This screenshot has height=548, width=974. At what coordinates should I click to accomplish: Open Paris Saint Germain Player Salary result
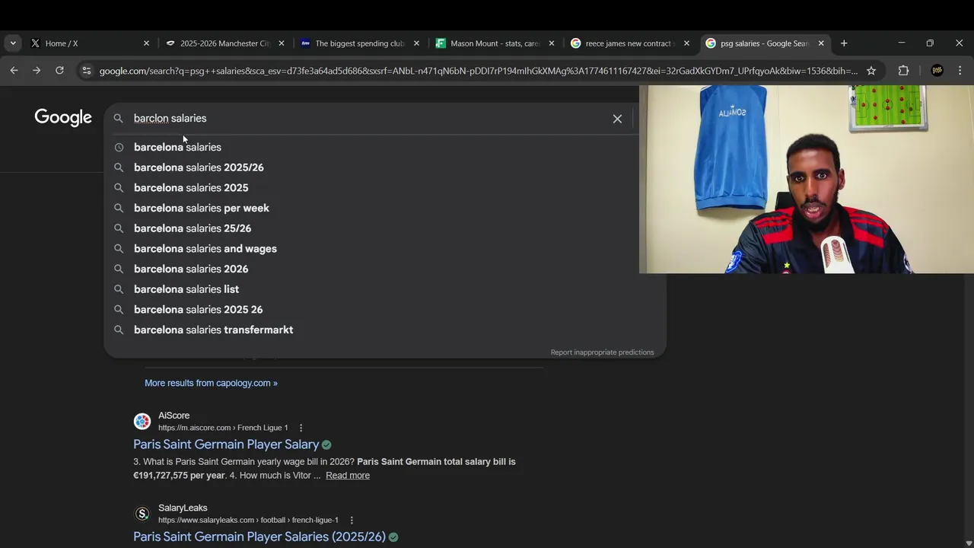click(x=226, y=444)
